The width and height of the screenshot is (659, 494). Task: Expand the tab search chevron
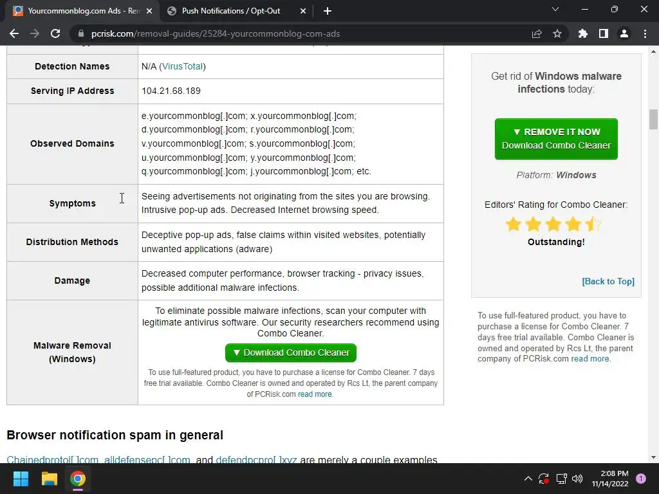(555, 9)
